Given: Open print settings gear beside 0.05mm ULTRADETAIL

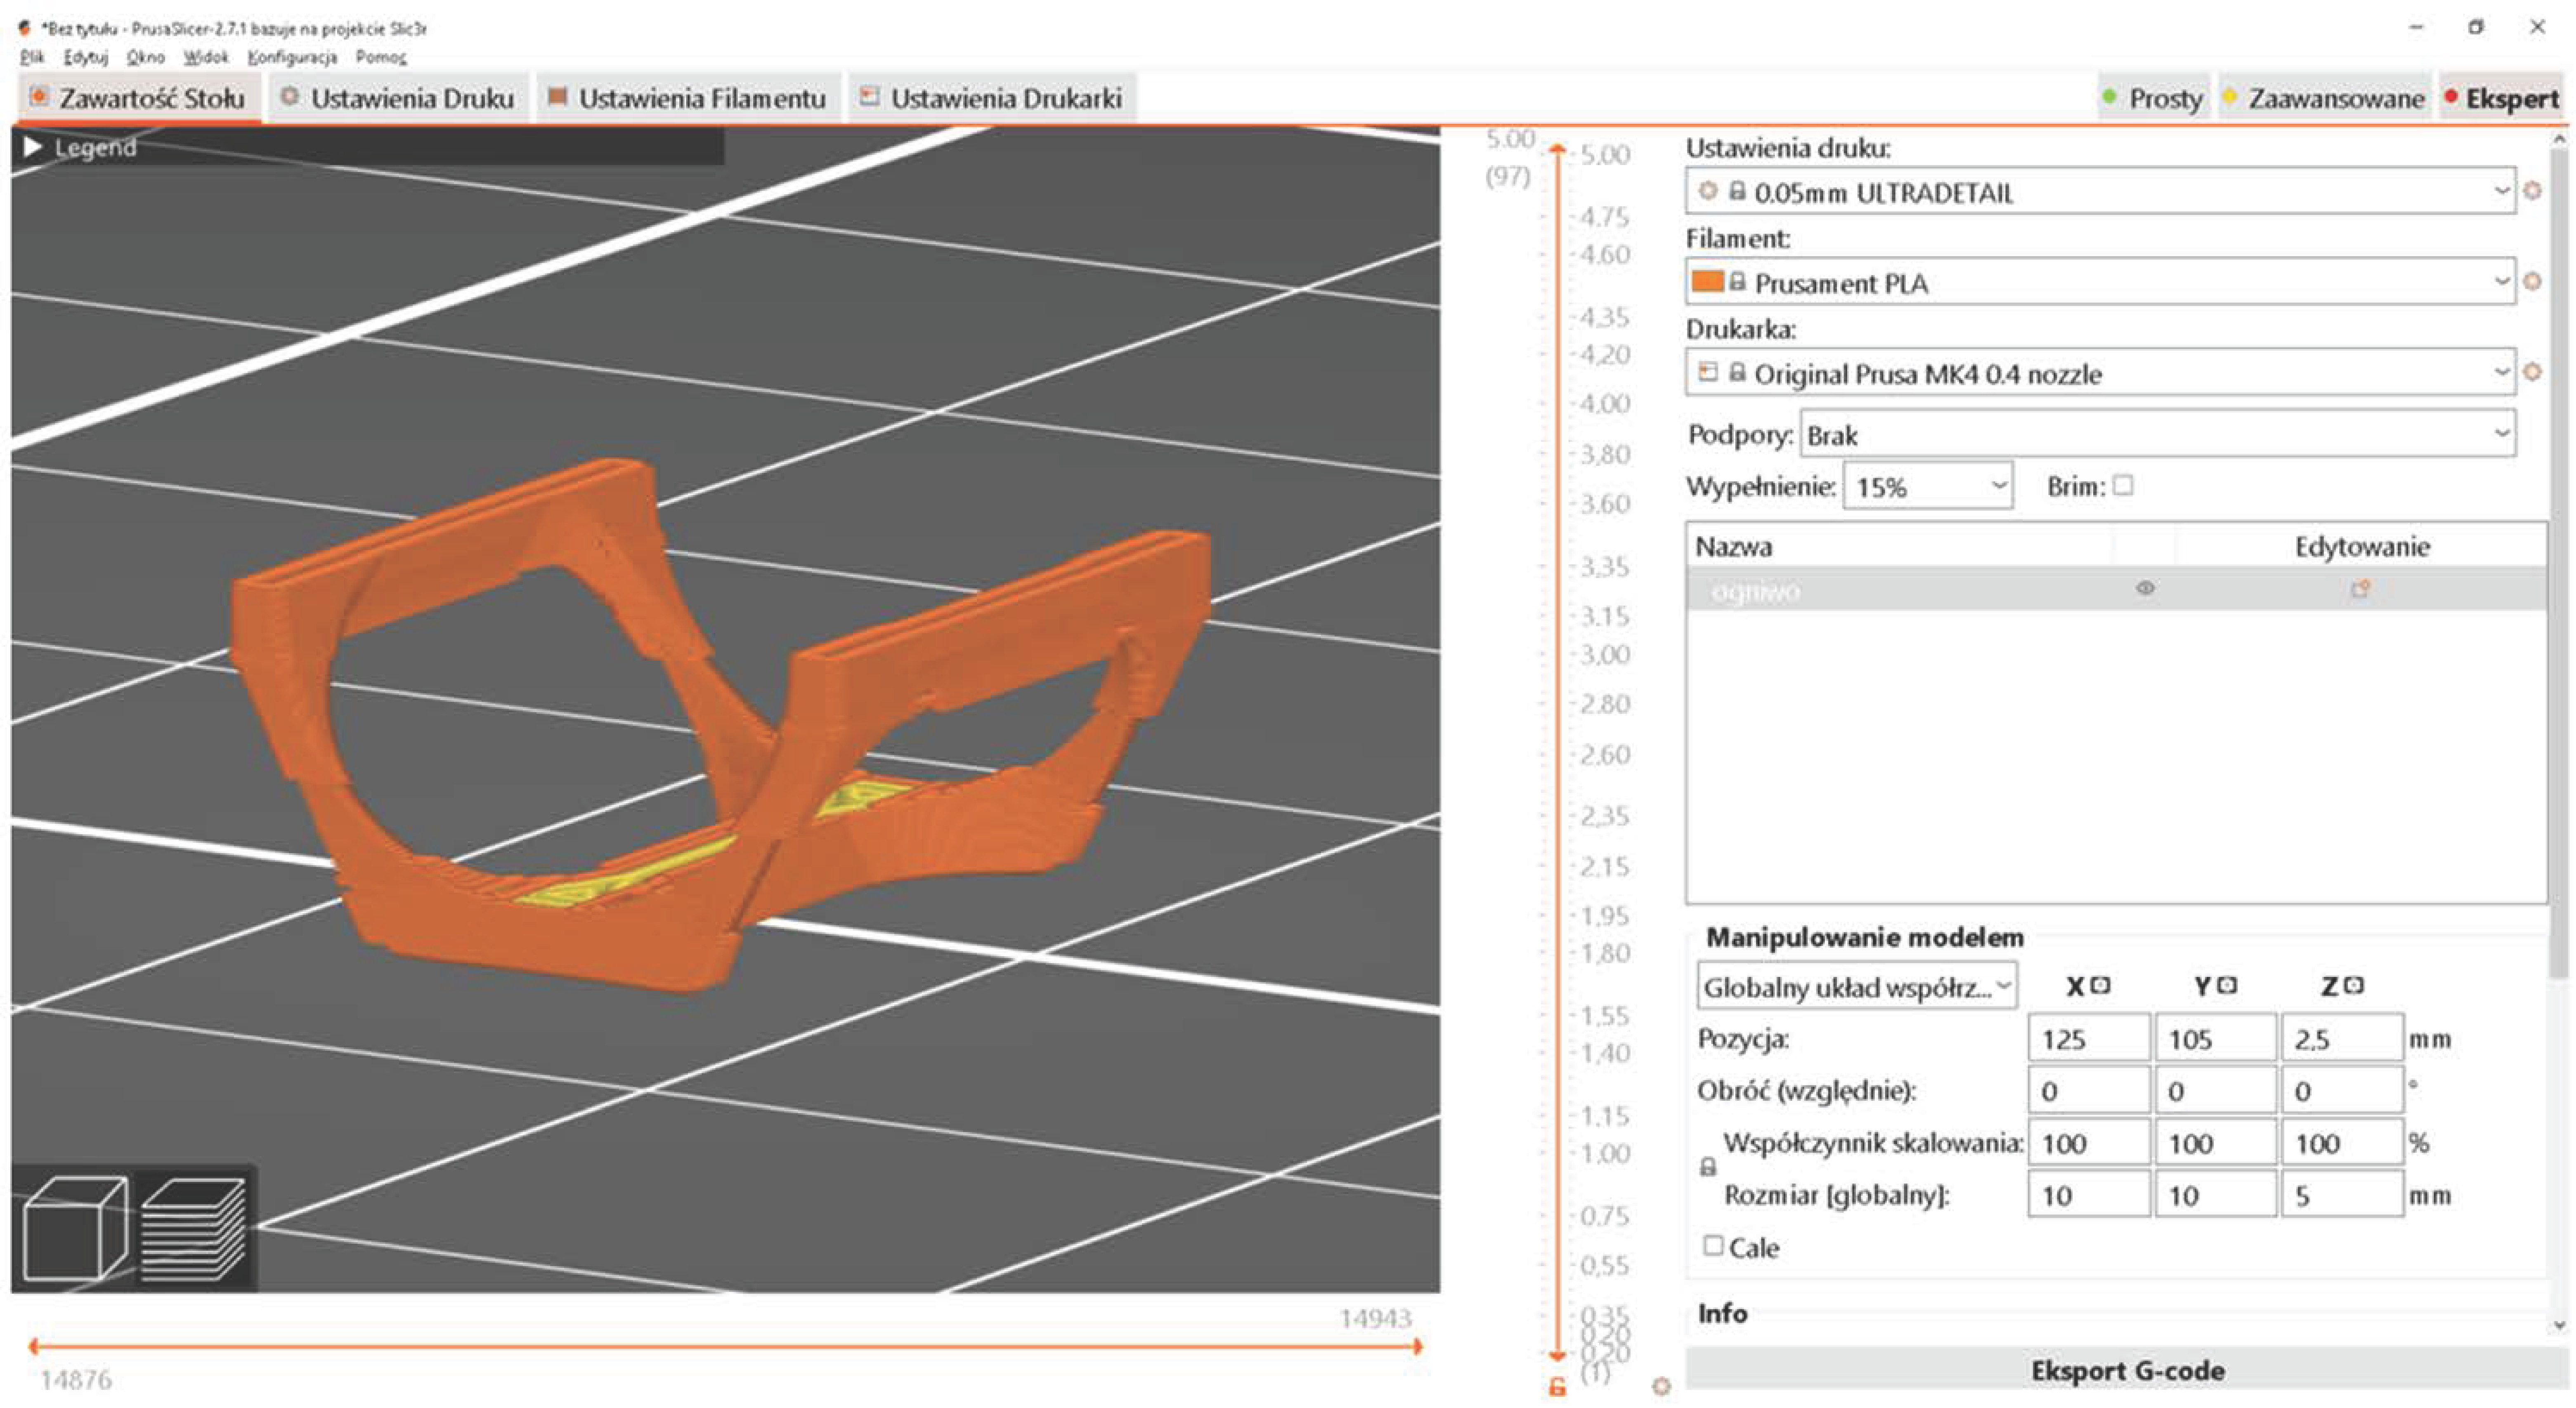Looking at the screenshot, I should [x=2532, y=191].
